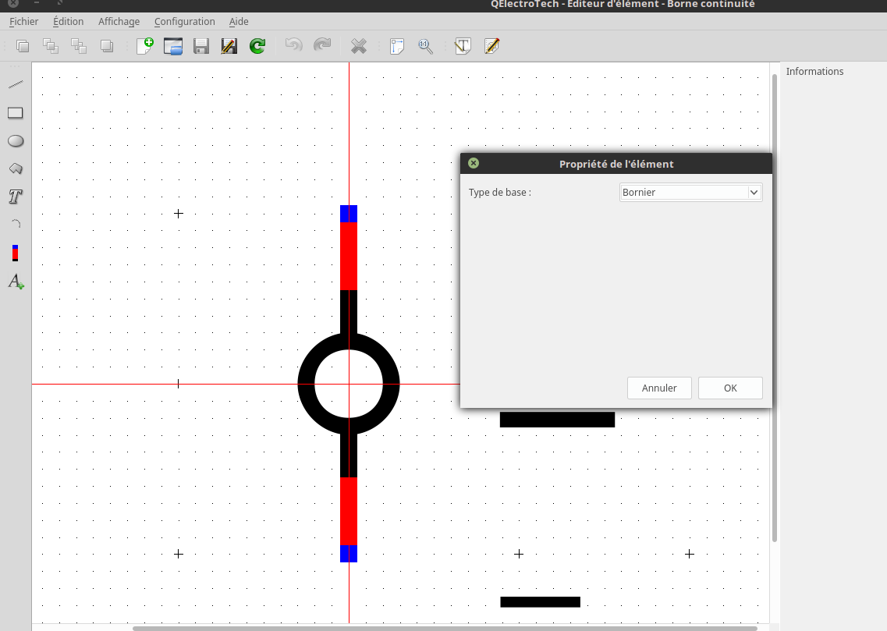
Task: Click the new element icon
Action: tap(145, 46)
